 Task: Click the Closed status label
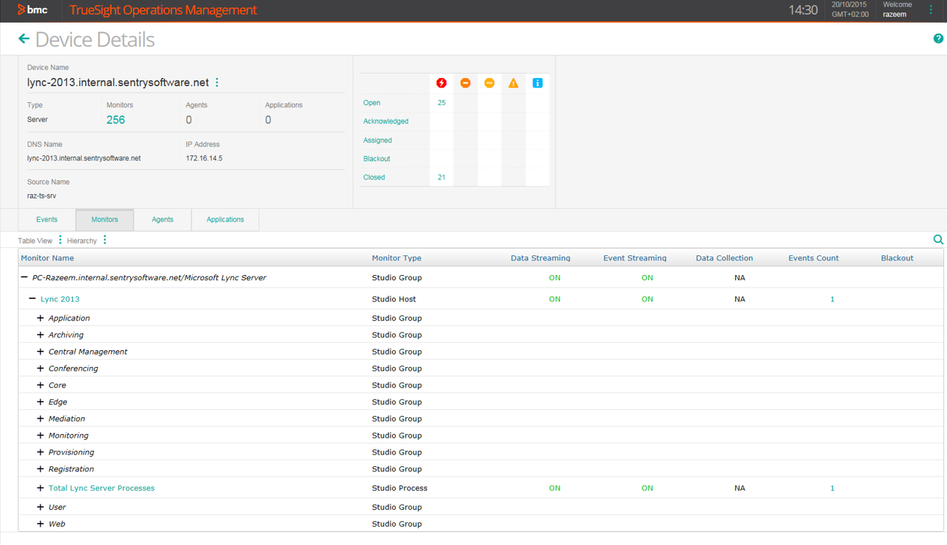(374, 177)
